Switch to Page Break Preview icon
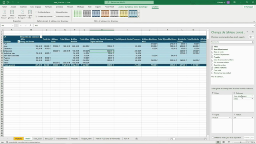The image size is (256, 144). click(x=229, y=142)
